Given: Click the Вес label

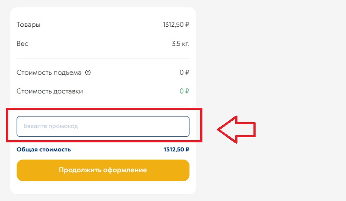Looking at the screenshot, I should tap(22, 44).
